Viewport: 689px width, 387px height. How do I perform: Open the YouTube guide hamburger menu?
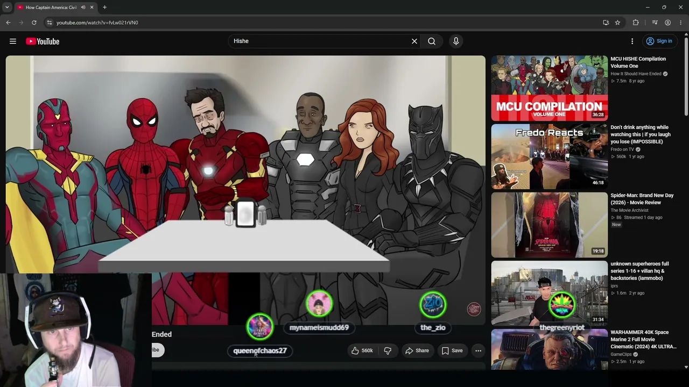pos(13,41)
